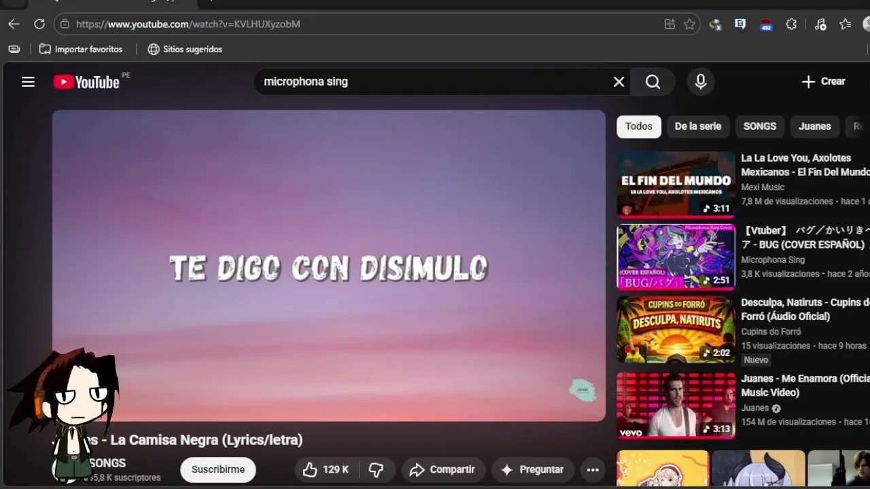870x489 pixels.
Task: Clear the search text with the X
Action: (619, 81)
